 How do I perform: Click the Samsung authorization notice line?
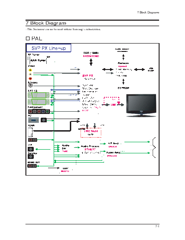pos(63,29)
